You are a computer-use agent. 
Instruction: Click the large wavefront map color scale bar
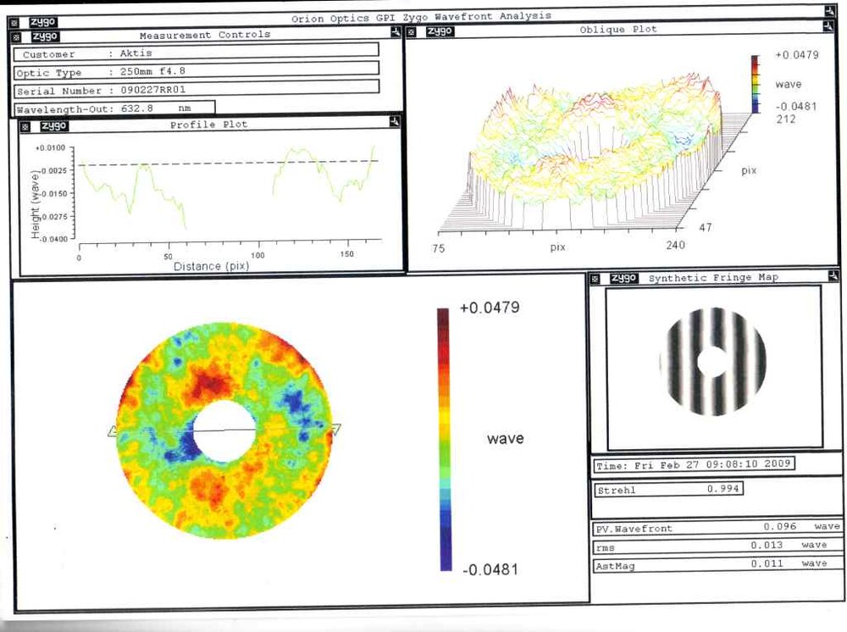(x=444, y=439)
